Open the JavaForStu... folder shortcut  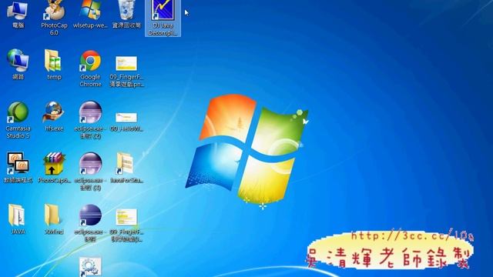(x=126, y=168)
